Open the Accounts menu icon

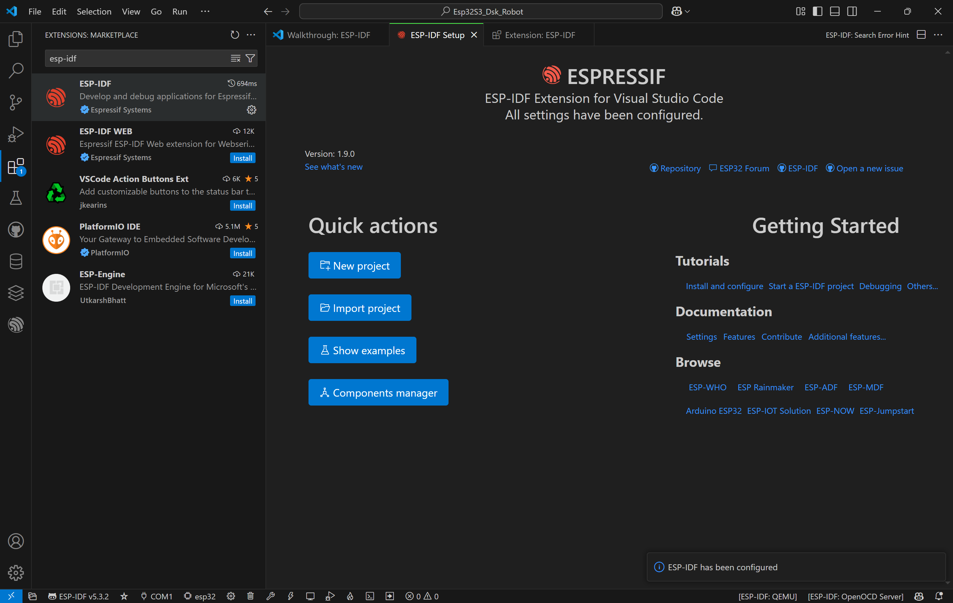point(16,541)
